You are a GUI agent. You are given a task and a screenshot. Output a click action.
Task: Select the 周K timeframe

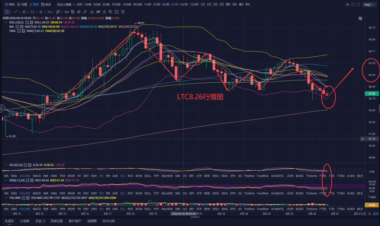pos(228,5)
